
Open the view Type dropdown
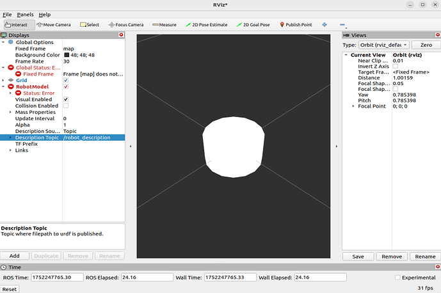coord(383,45)
